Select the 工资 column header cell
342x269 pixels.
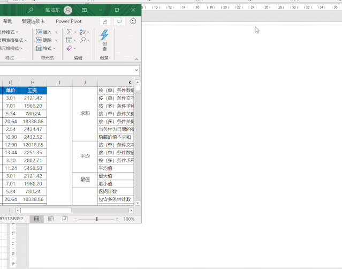(33, 90)
